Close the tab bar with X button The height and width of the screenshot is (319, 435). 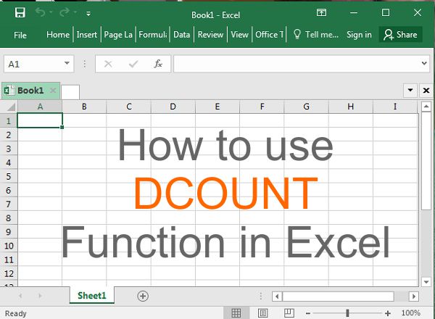point(426,91)
